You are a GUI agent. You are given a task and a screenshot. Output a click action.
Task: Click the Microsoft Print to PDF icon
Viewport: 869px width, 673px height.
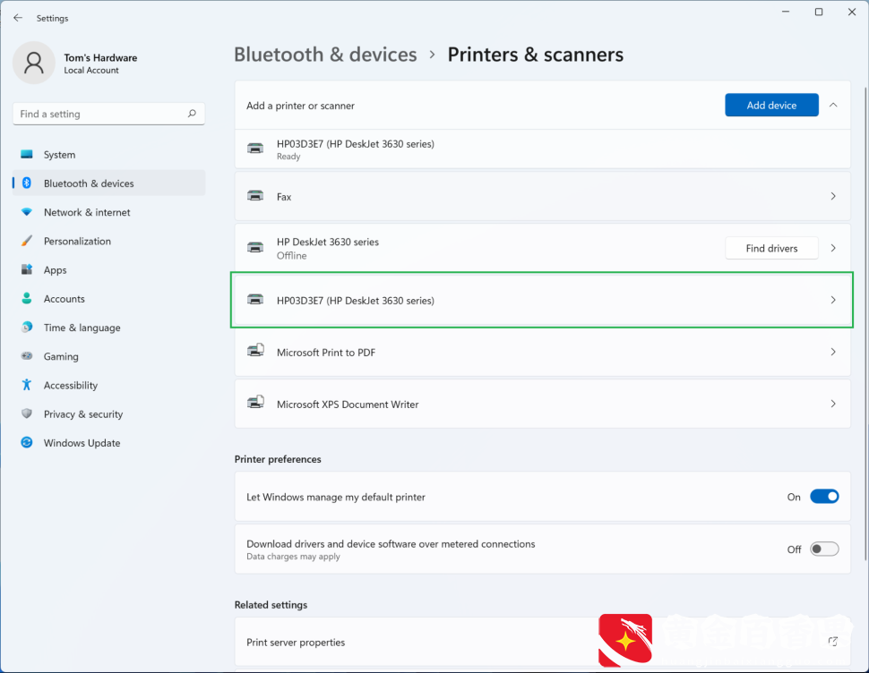click(x=255, y=351)
